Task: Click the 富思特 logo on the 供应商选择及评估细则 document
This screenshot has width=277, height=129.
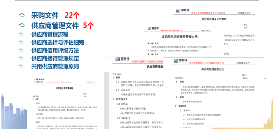Action: point(182,11)
